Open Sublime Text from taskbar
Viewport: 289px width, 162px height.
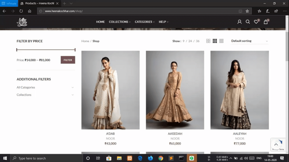(x=171, y=158)
